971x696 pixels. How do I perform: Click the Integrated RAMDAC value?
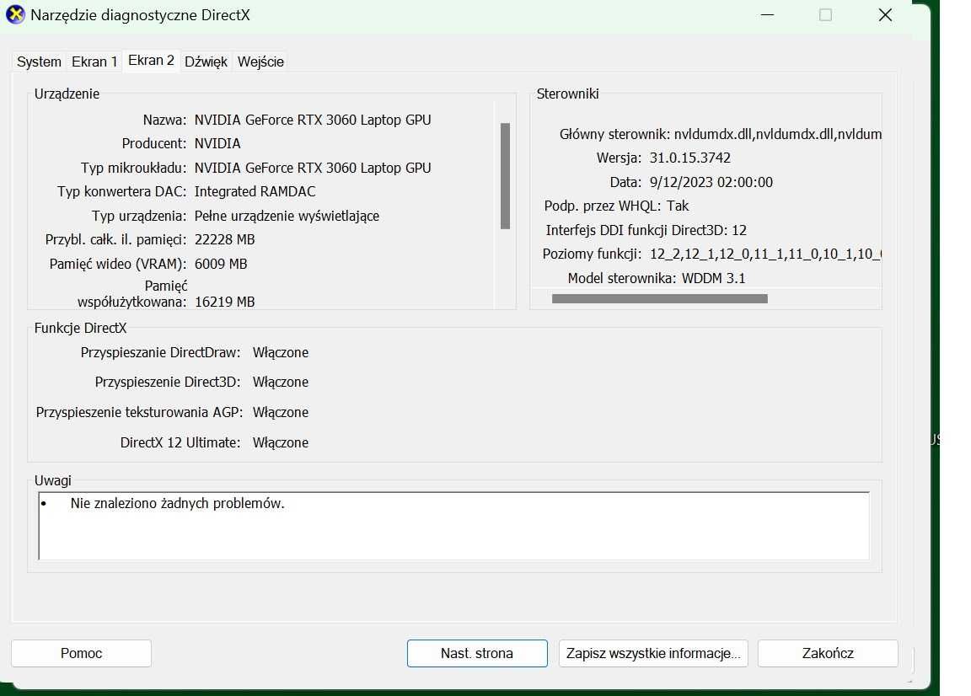[x=255, y=192]
